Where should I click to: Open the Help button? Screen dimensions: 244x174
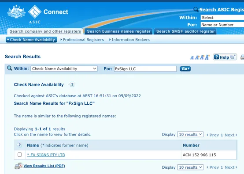click(225, 57)
